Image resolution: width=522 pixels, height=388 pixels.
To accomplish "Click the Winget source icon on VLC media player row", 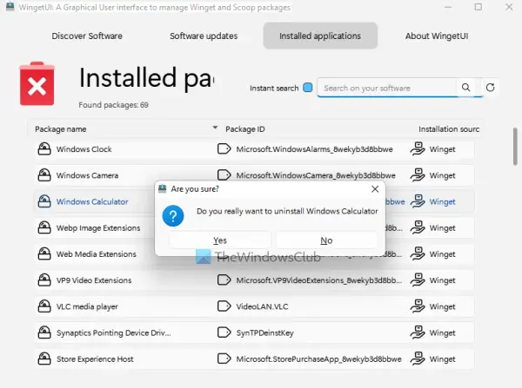I will click(x=418, y=306).
